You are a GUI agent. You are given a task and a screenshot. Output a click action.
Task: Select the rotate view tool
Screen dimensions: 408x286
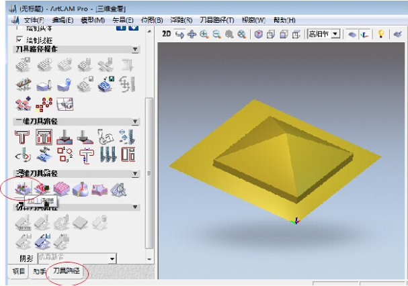[179, 34]
